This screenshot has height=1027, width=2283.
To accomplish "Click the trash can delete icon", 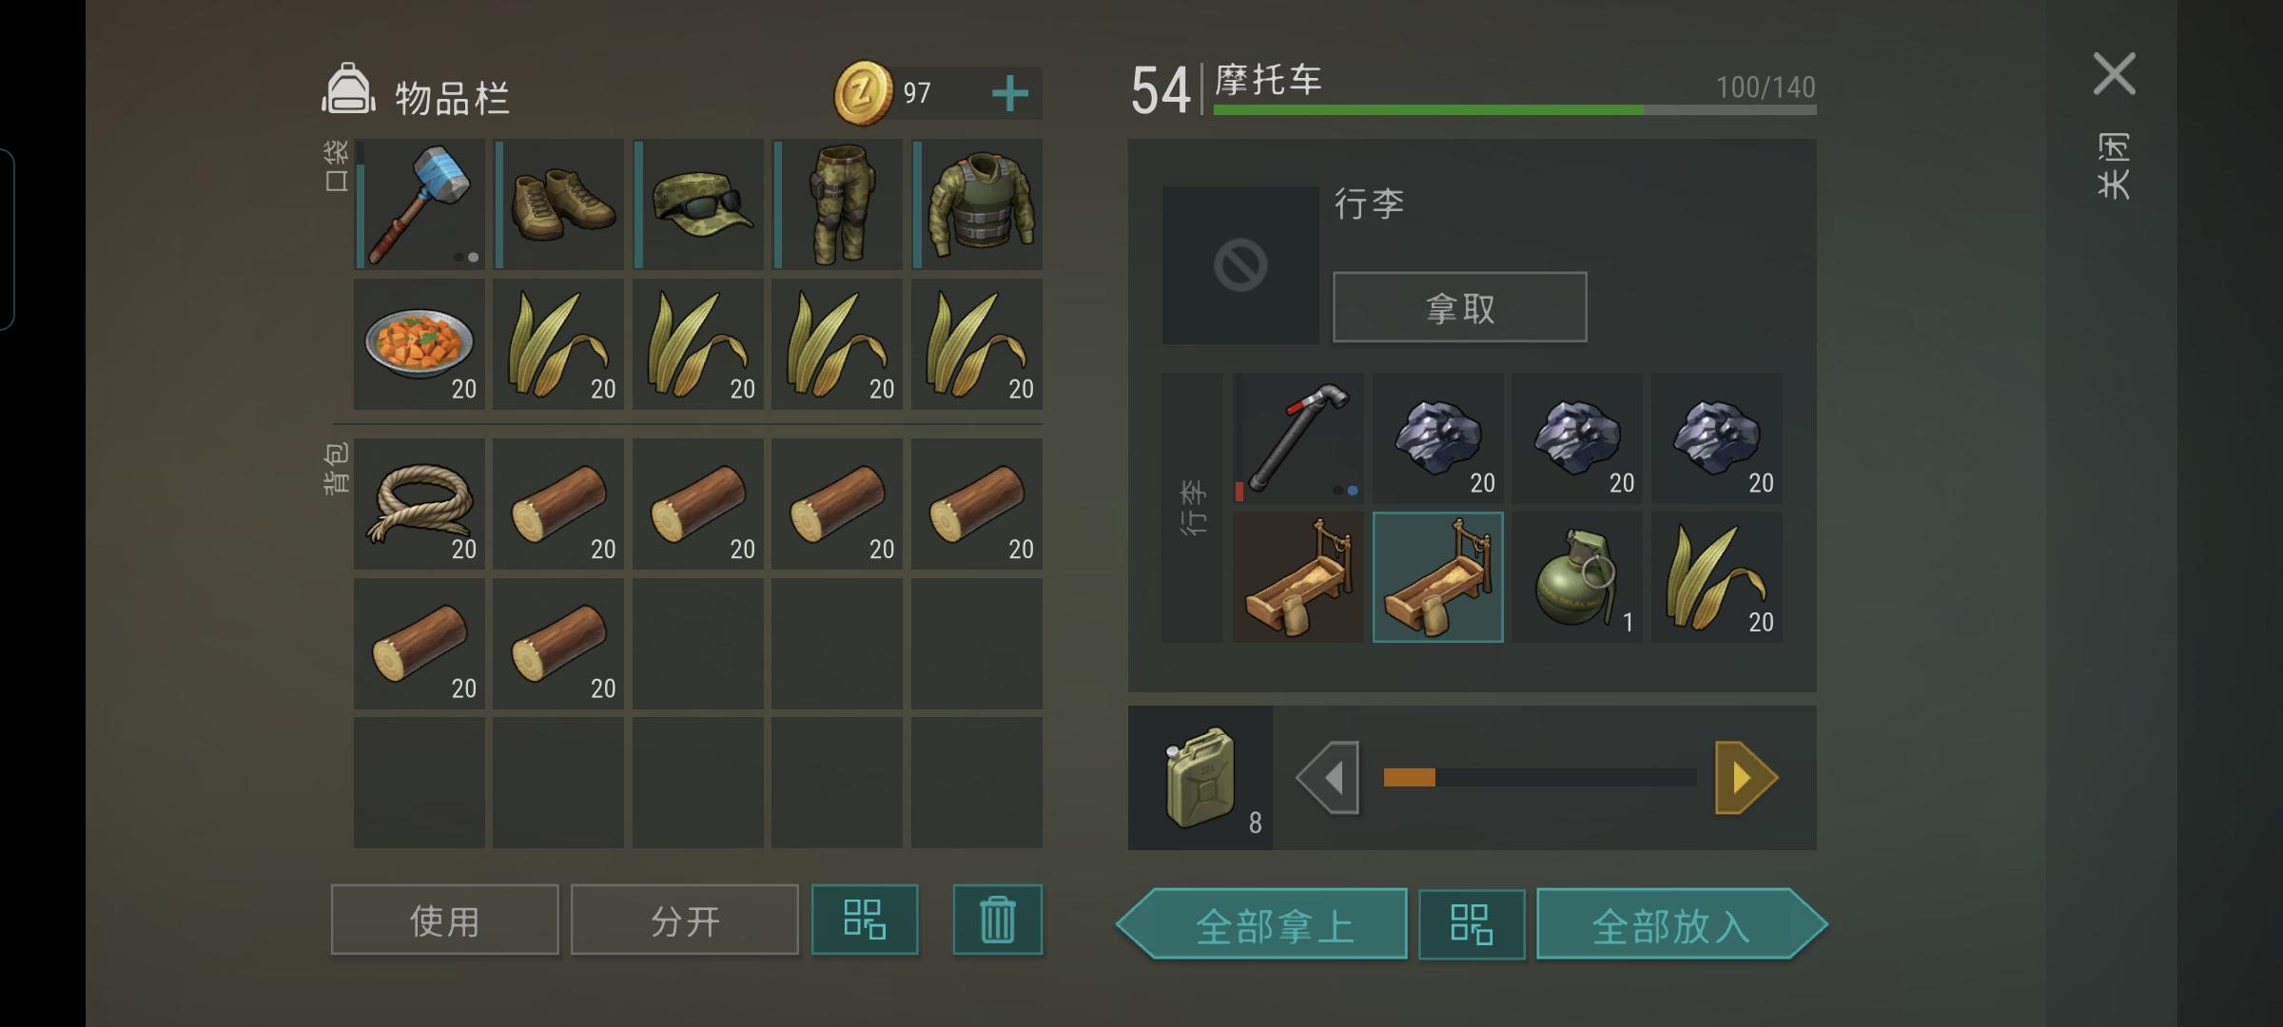I will pyautogui.click(x=998, y=920).
